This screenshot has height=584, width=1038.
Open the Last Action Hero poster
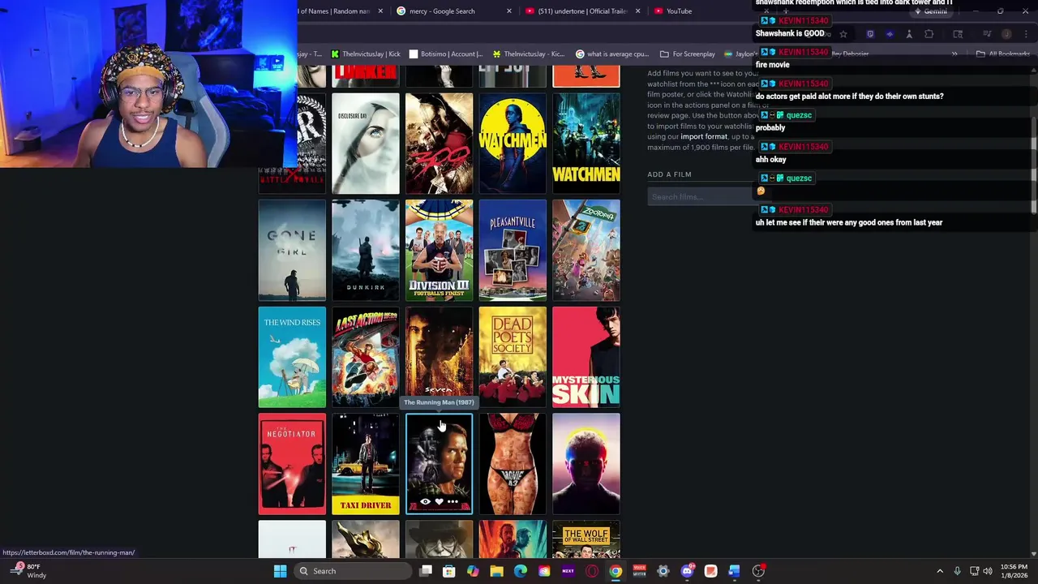[365, 357]
